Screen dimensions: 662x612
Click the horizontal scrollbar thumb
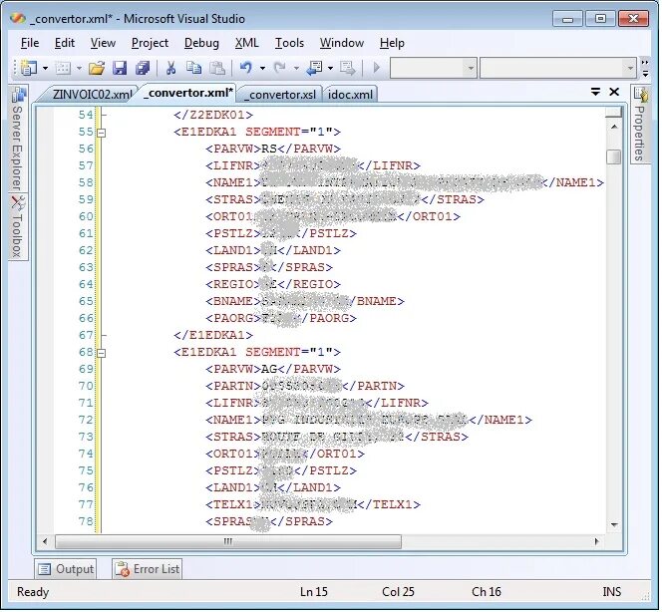228,541
